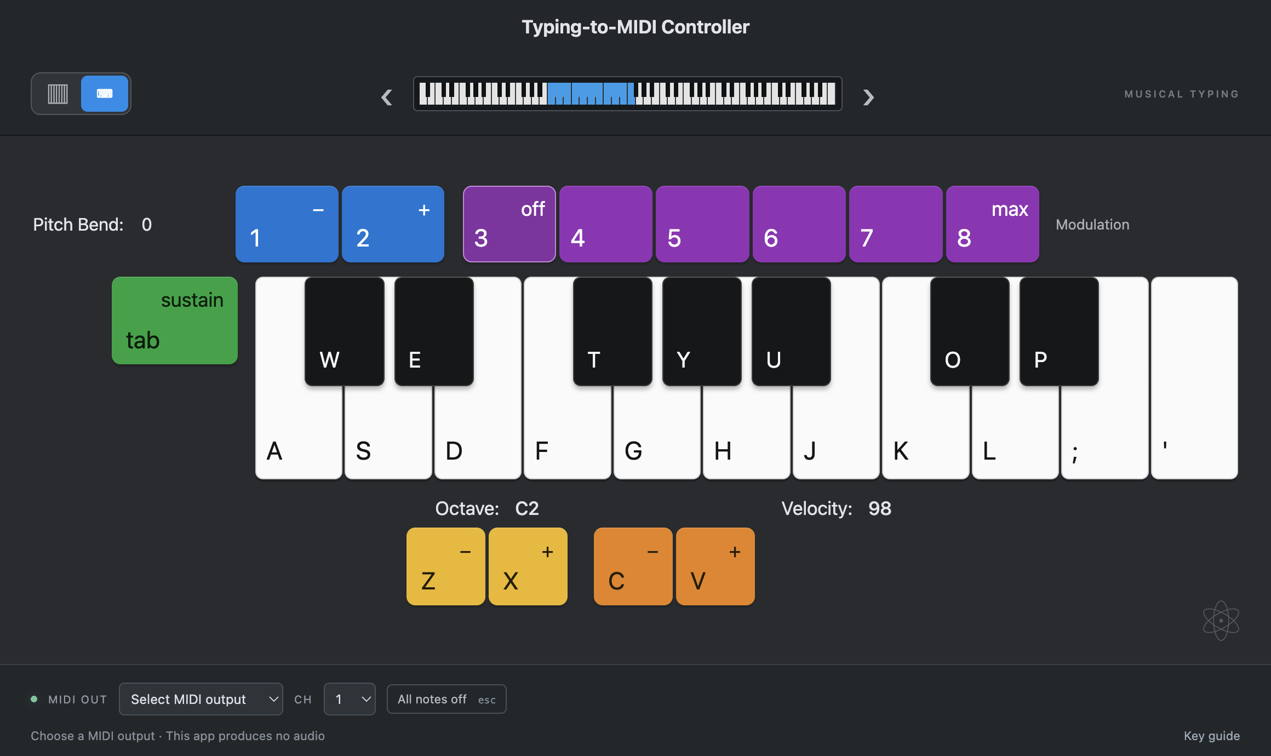The height and width of the screenshot is (756, 1271).
Task: Toggle the sustain tab key
Action: click(x=175, y=320)
